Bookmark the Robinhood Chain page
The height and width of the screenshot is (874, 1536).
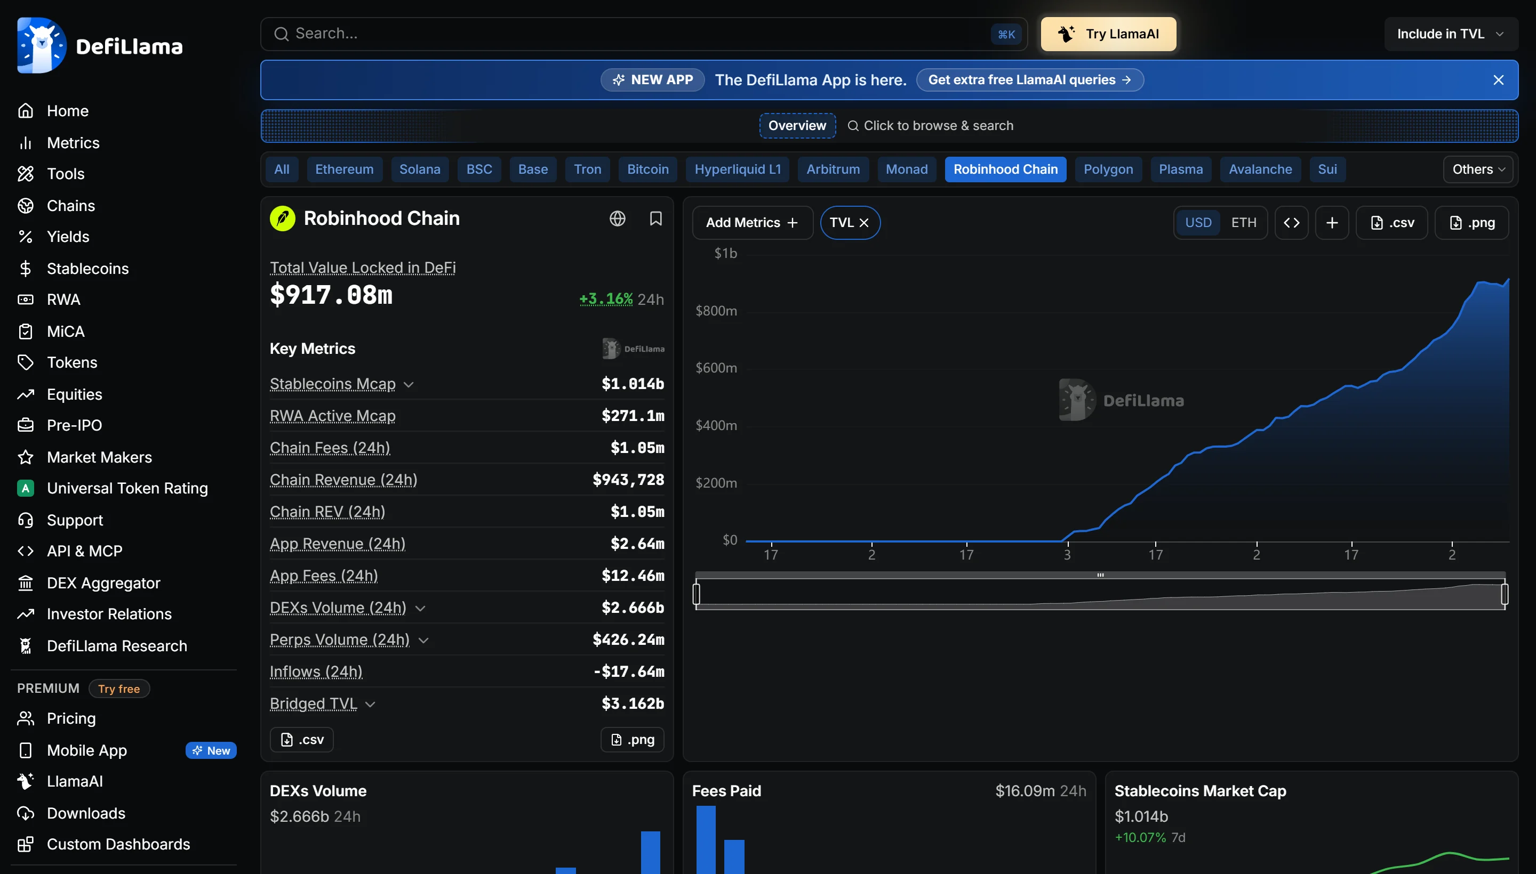click(655, 218)
